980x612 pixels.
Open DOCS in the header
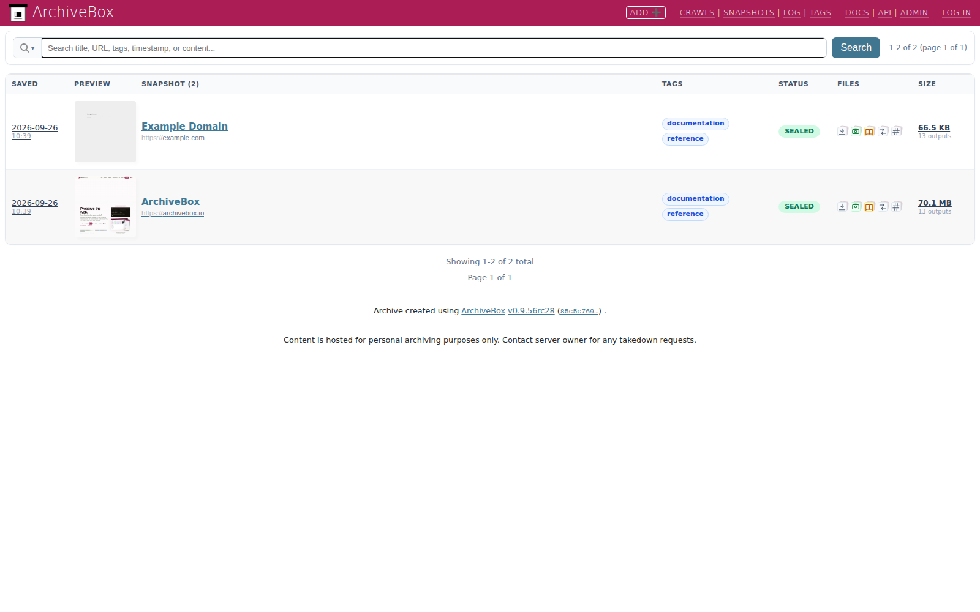857,13
